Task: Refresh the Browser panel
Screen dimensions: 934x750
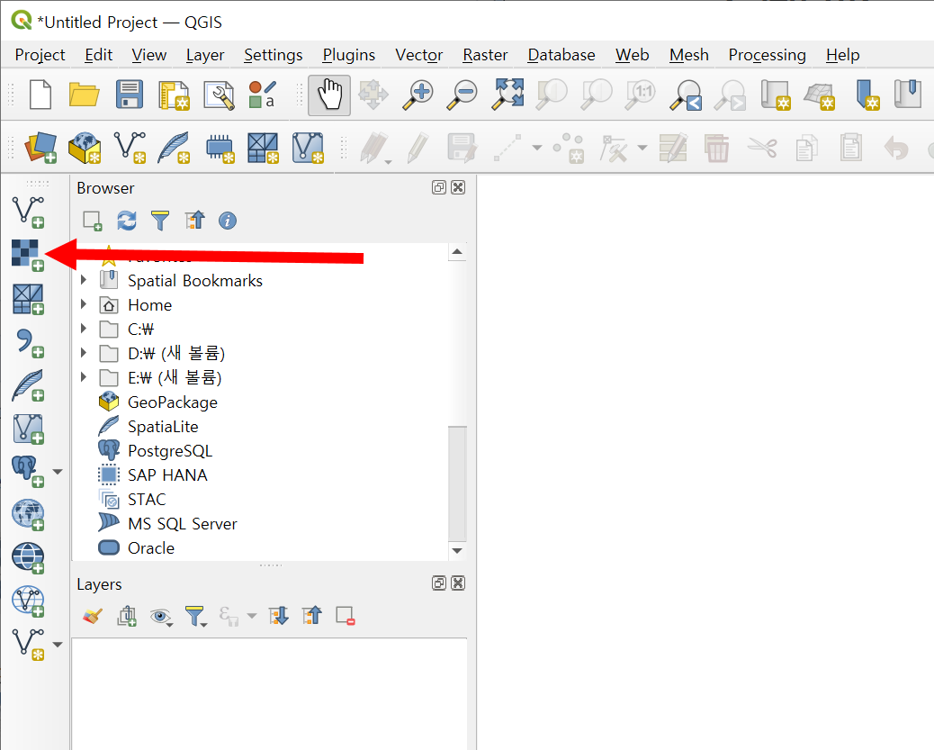Action: pos(126,221)
